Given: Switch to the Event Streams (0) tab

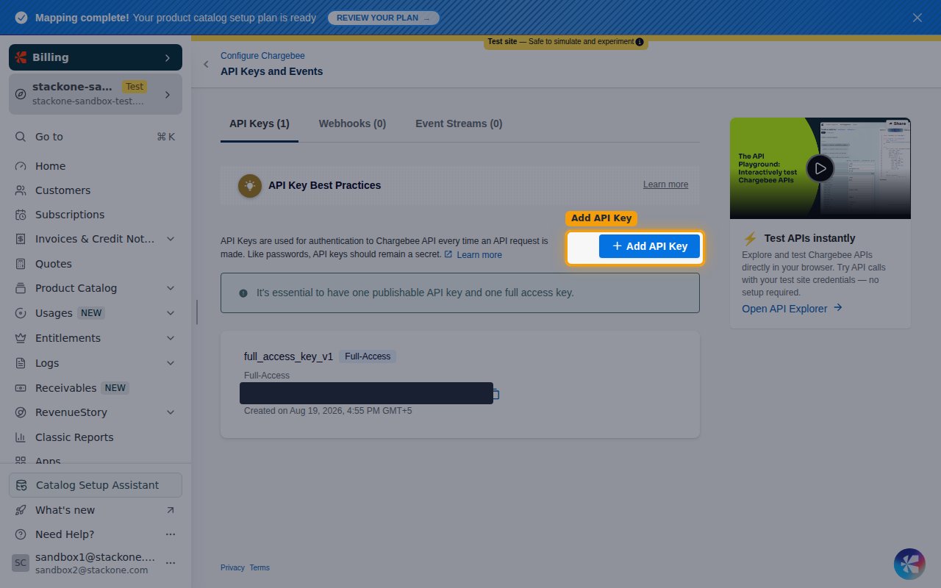Looking at the screenshot, I should [x=459, y=123].
